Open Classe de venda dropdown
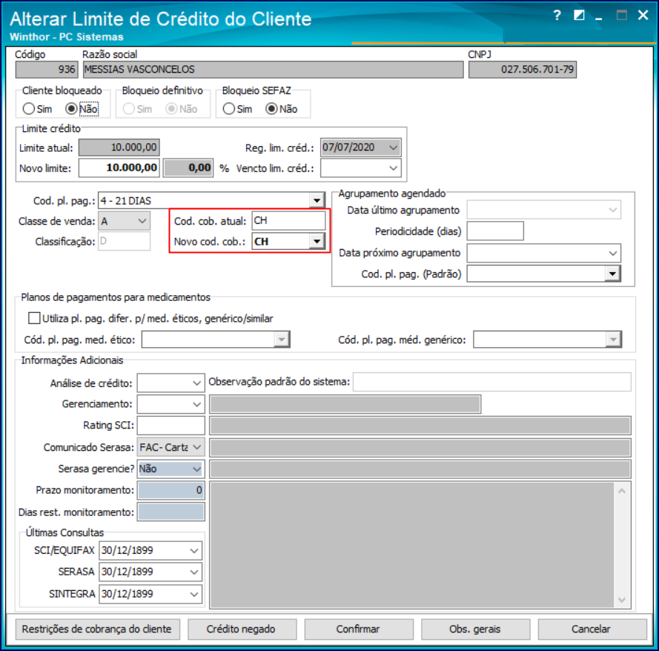 142,221
